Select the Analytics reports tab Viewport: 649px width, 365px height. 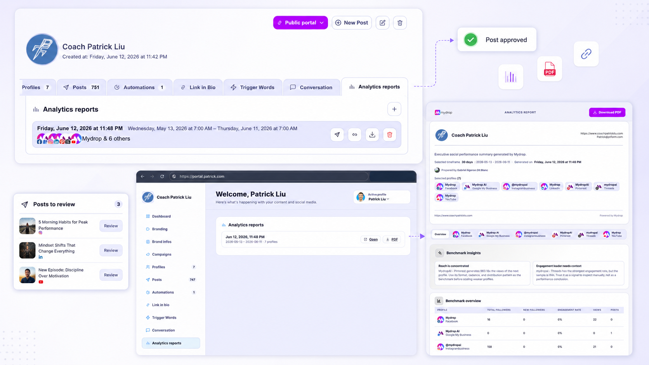coord(375,86)
